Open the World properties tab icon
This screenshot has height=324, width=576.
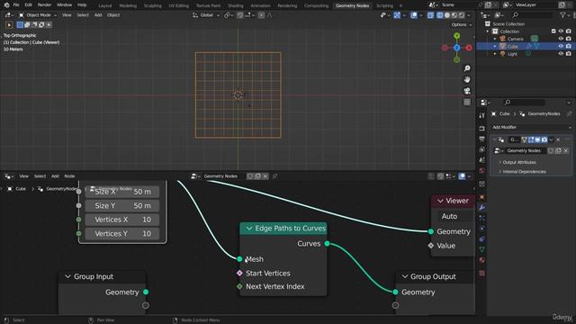(481, 171)
